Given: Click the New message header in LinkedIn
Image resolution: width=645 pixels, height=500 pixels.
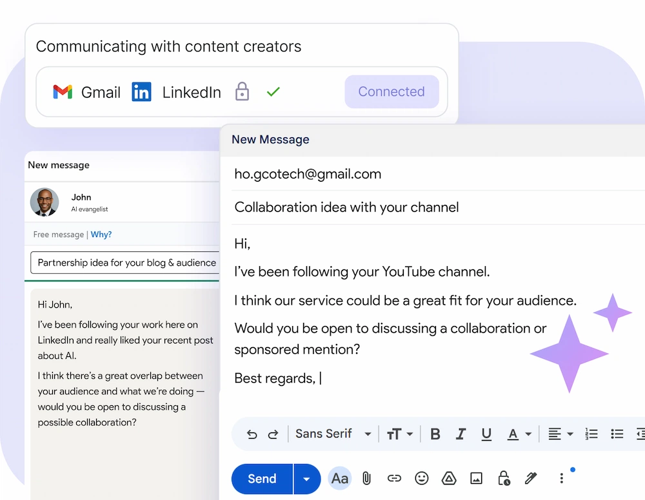Looking at the screenshot, I should point(59,165).
